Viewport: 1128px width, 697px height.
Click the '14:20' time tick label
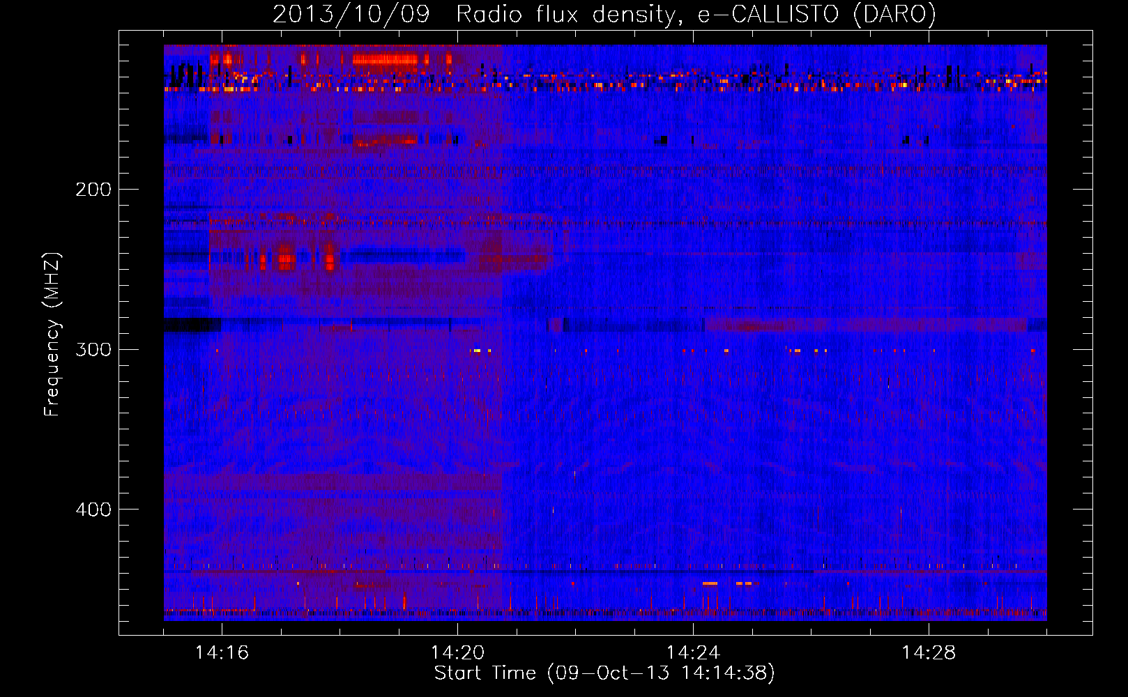457,652
